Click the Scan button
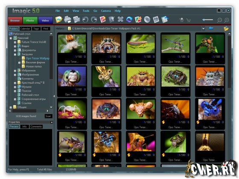 (48, 116)
